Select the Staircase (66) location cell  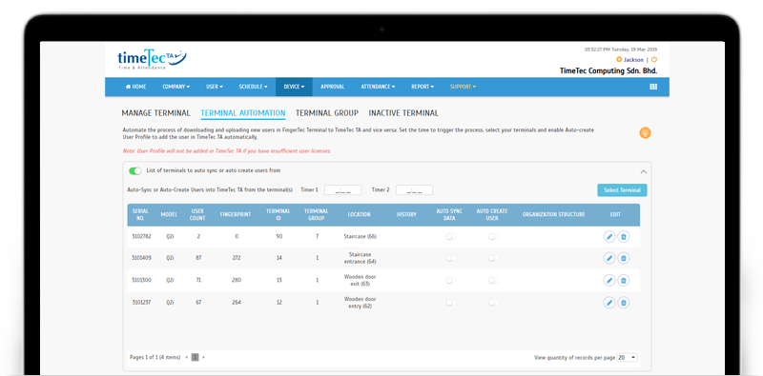click(x=360, y=237)
